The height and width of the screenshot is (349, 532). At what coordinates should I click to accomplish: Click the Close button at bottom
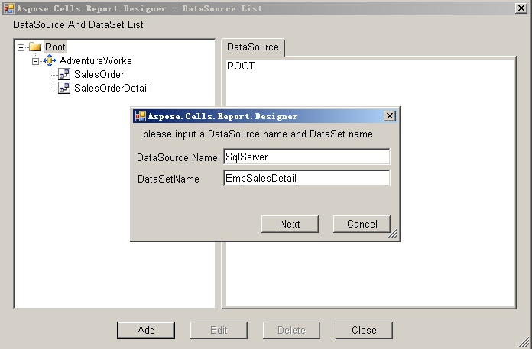tap(364, 330)
